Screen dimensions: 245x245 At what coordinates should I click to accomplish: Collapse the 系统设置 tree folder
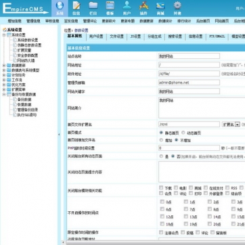point(4,35)
